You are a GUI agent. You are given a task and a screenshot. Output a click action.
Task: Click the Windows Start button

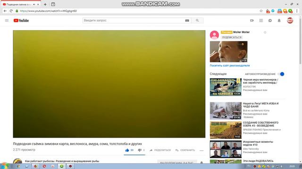(x=5, y=166)
